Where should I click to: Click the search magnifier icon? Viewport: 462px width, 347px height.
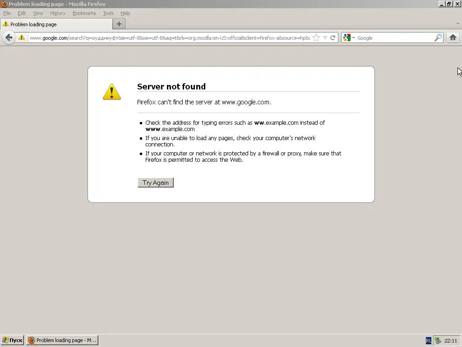(438, 38)
